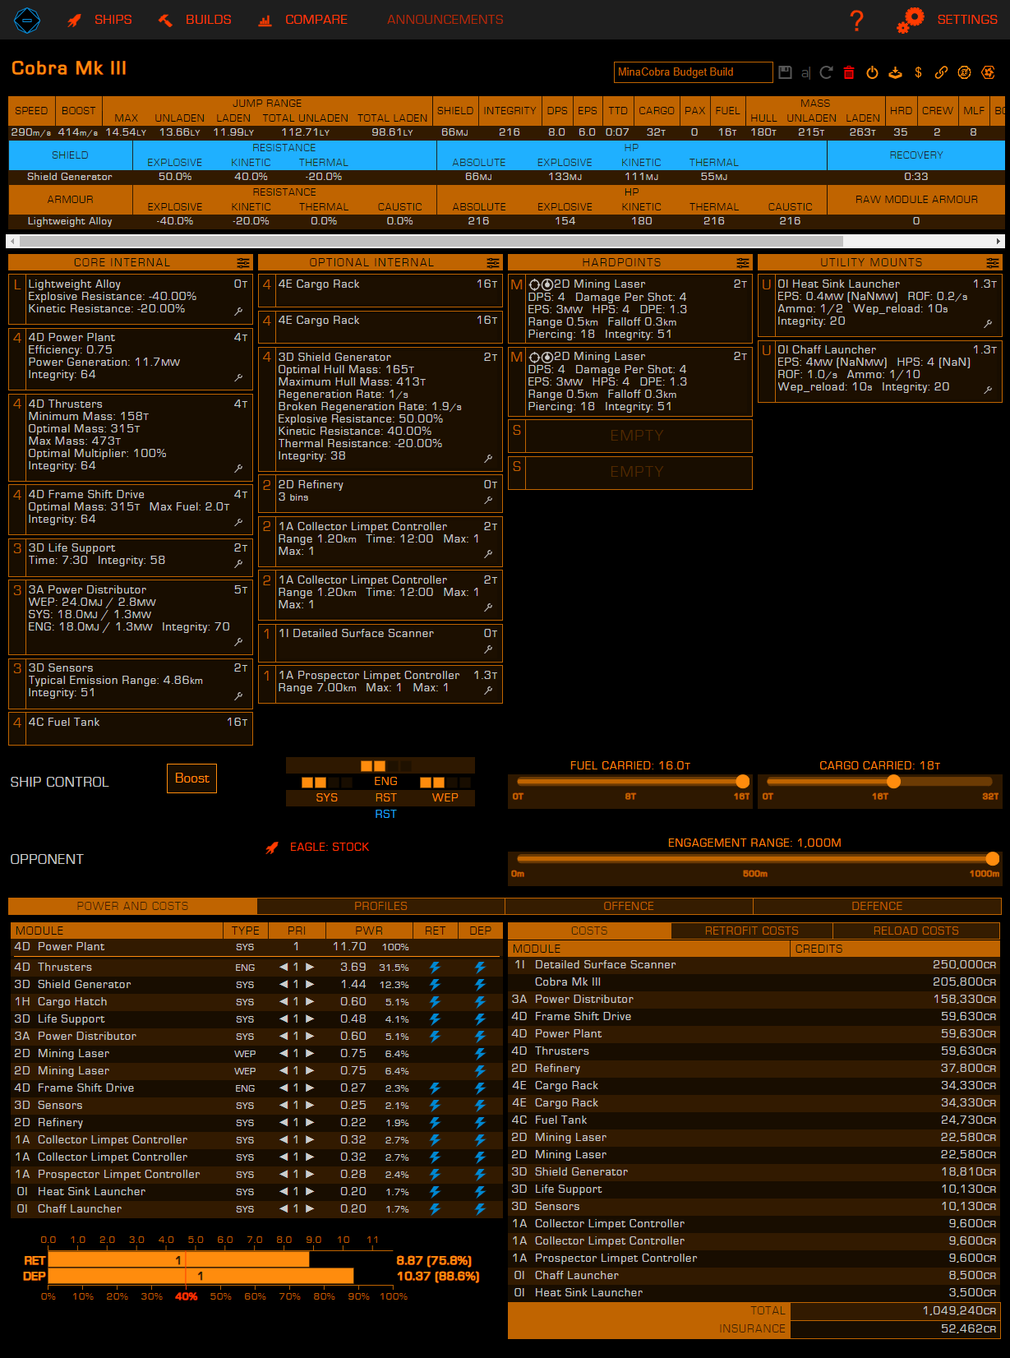This screenshot has width=1010, height=1358.
Task: Sort costs table by Credits header
Action: (x=896, y=949)
